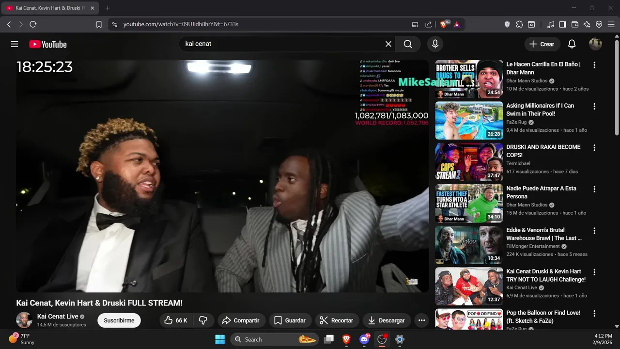Clear the search box with the X
Image resolution: width=620 pixels, height=349 pixels.
pos(388,44)
